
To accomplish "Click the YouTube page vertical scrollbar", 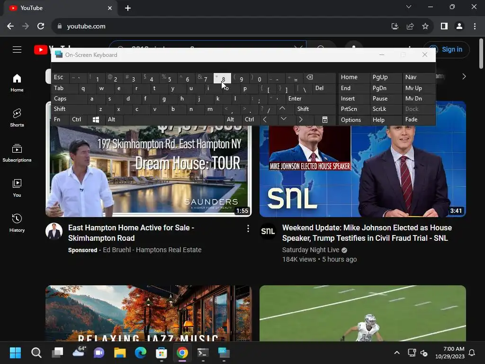I will point(481,53).
